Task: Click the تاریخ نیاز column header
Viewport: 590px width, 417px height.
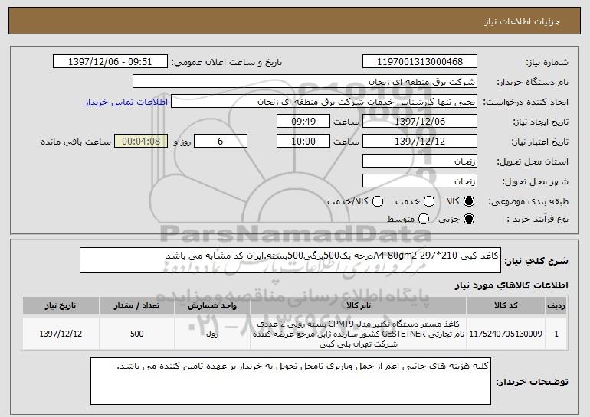Action: 61,306
